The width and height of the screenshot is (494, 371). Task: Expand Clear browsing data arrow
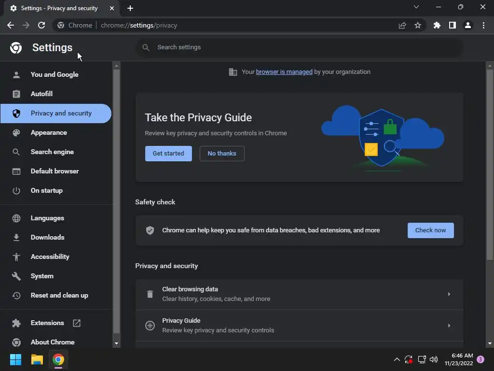point(449,294)
